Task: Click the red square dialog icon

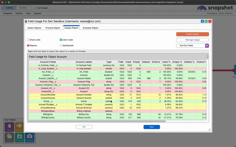Action: click(210, 21)
